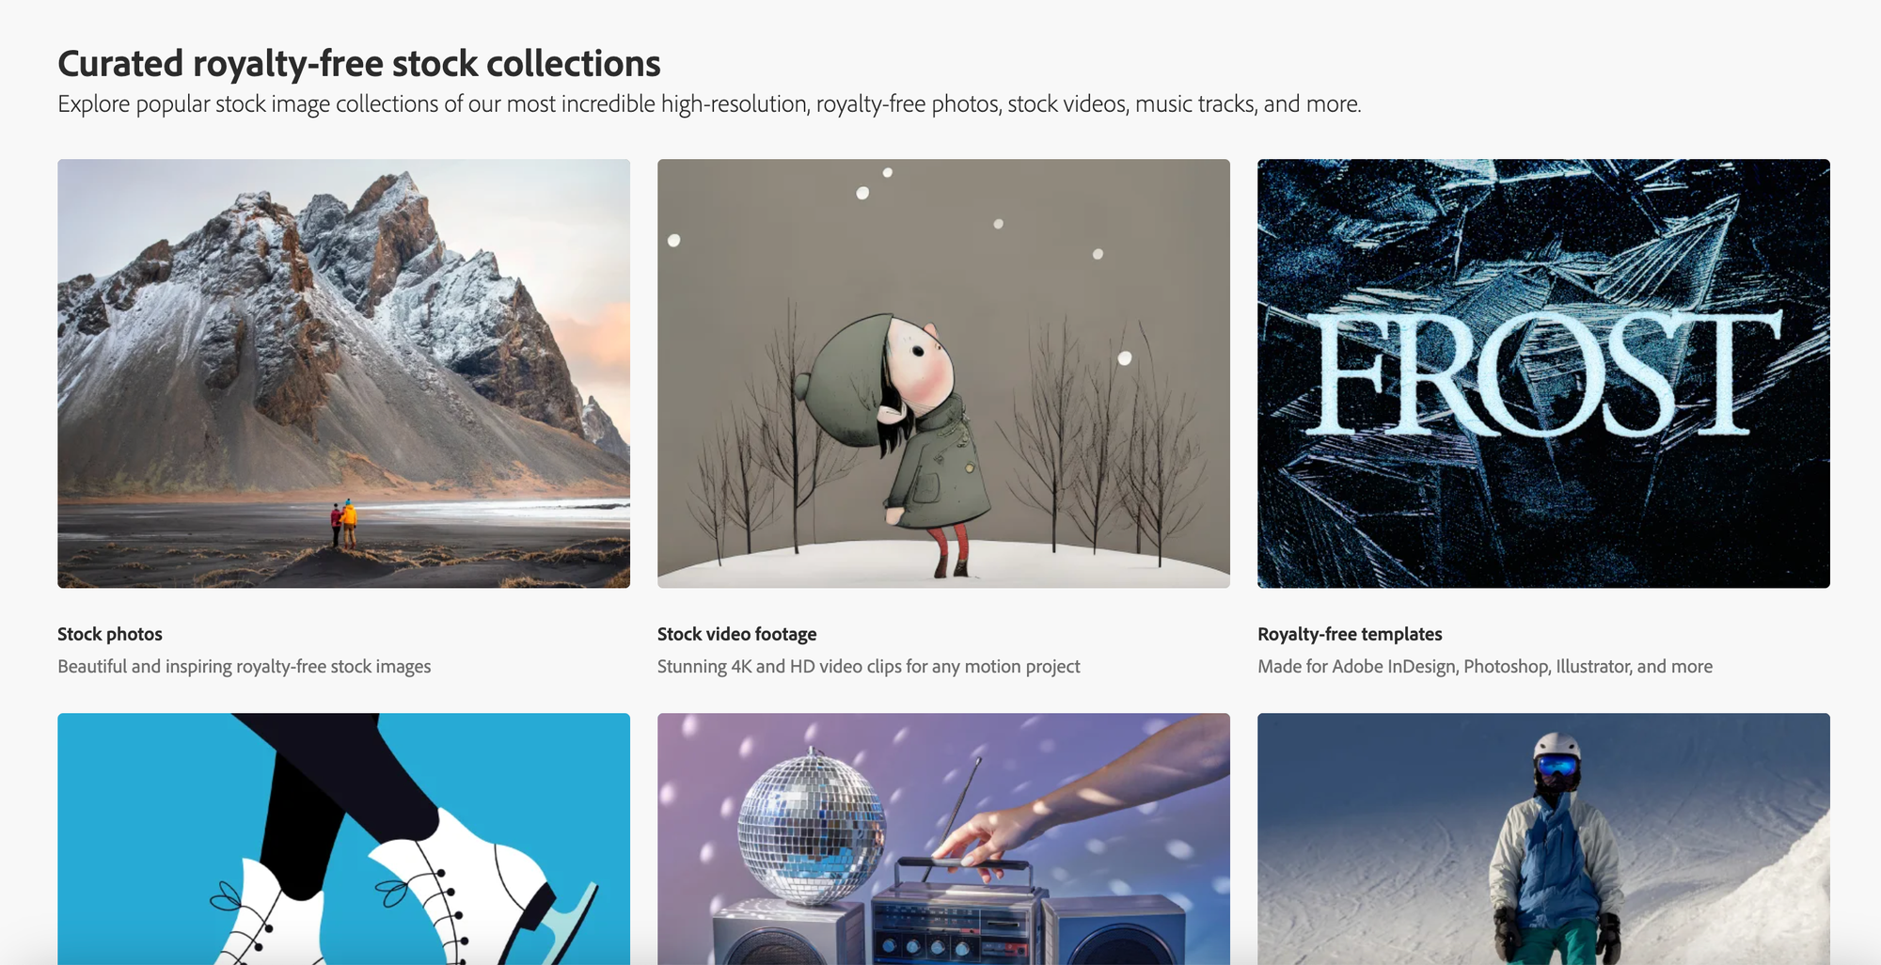Click the Stock photos title link
Viewport: 1881px width, 965px height.
tap(110, 634)
